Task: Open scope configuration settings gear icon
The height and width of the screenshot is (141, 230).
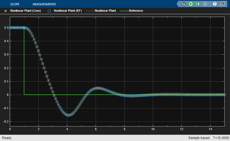Action: [183, 4]
